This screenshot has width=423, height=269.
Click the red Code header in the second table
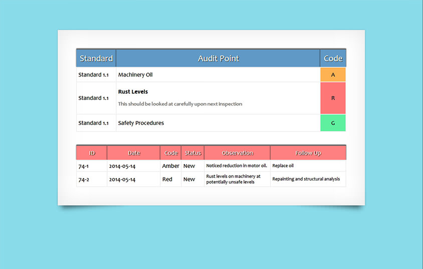[x=171, y=153]
